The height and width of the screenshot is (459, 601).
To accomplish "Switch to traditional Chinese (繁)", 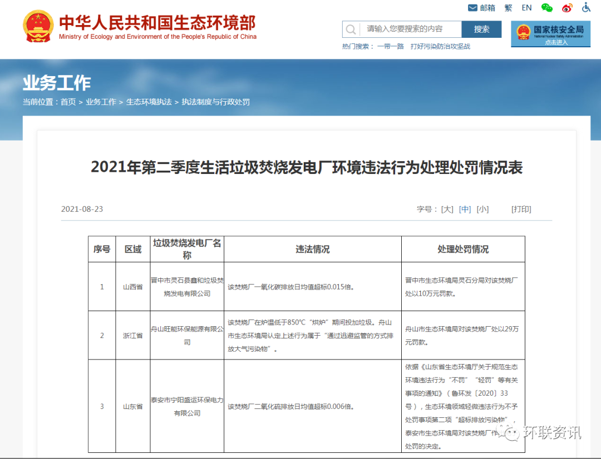I will [x=508, y=8].
